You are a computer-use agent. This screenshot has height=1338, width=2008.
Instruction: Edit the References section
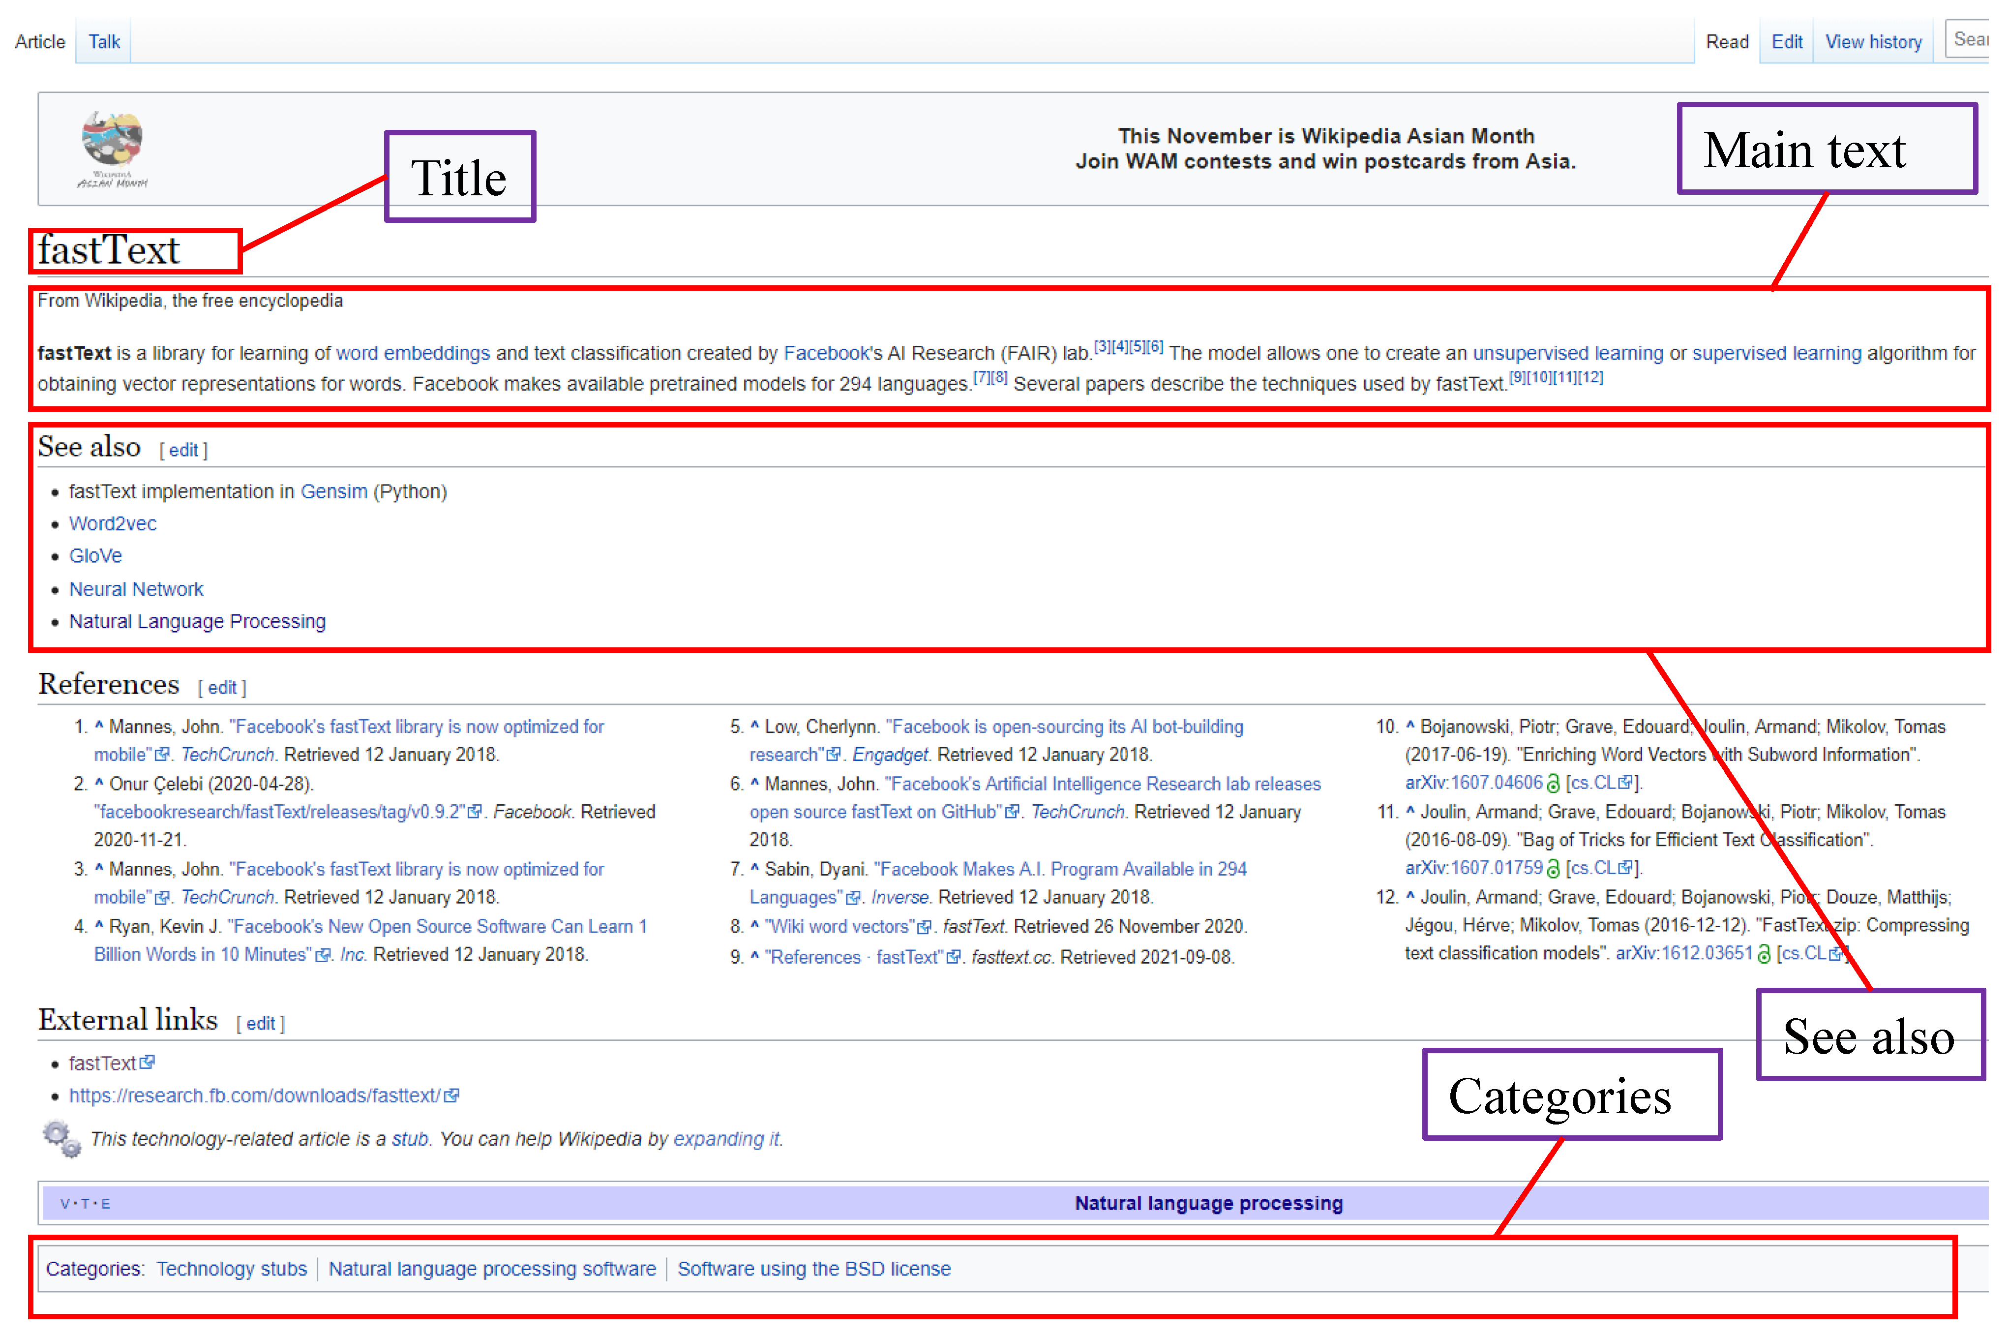point(222,688)
